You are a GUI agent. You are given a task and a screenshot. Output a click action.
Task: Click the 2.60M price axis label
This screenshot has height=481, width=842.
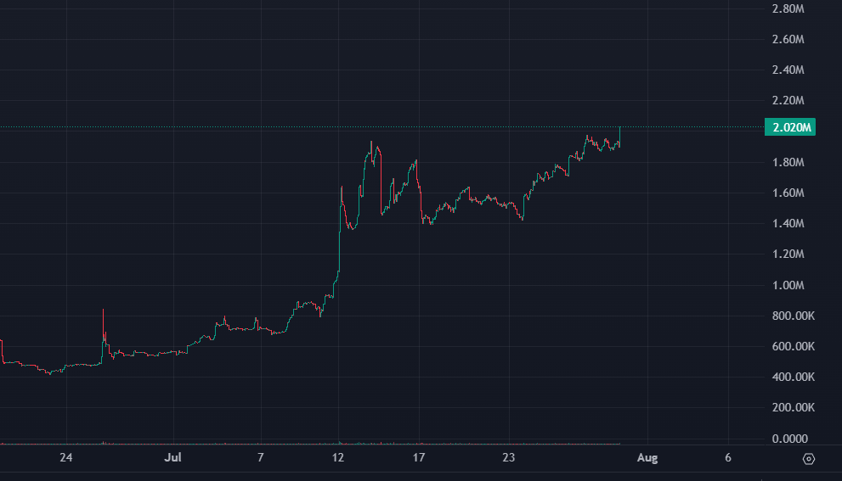click(788, 39)
